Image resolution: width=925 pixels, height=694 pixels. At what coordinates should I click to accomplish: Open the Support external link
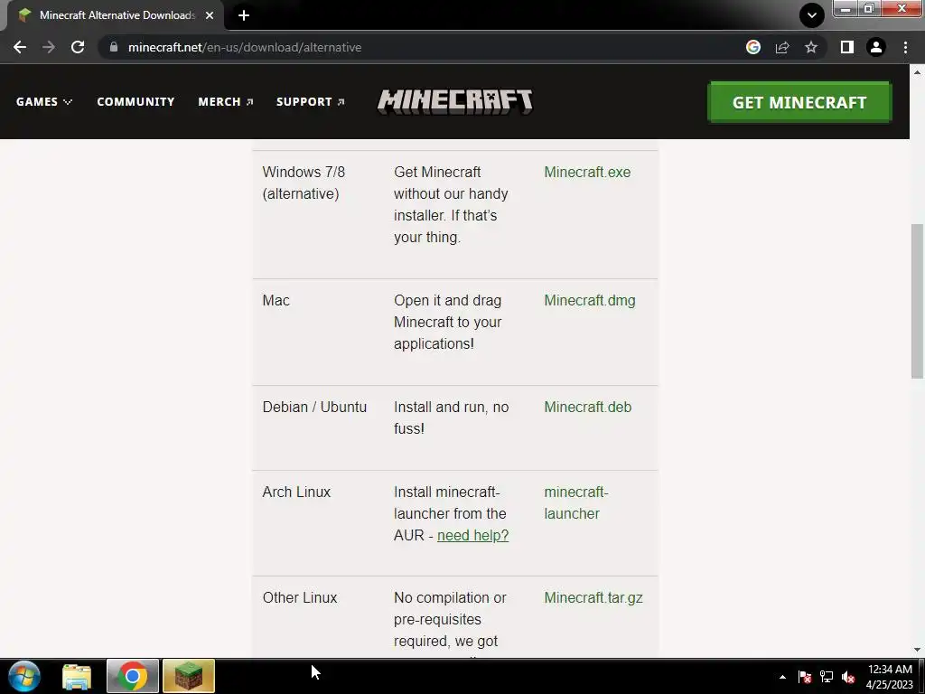click(x=311, y=101)
